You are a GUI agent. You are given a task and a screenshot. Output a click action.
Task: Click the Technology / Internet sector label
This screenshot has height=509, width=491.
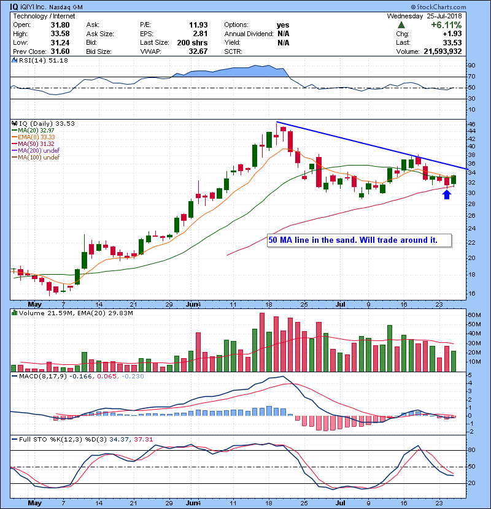(44, 16)
